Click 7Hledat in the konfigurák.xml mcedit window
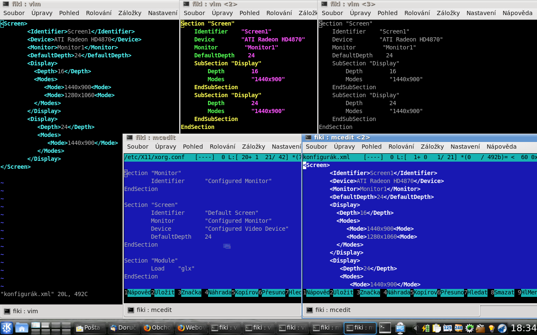The image size is (537, 335). (x=476, y=292)
